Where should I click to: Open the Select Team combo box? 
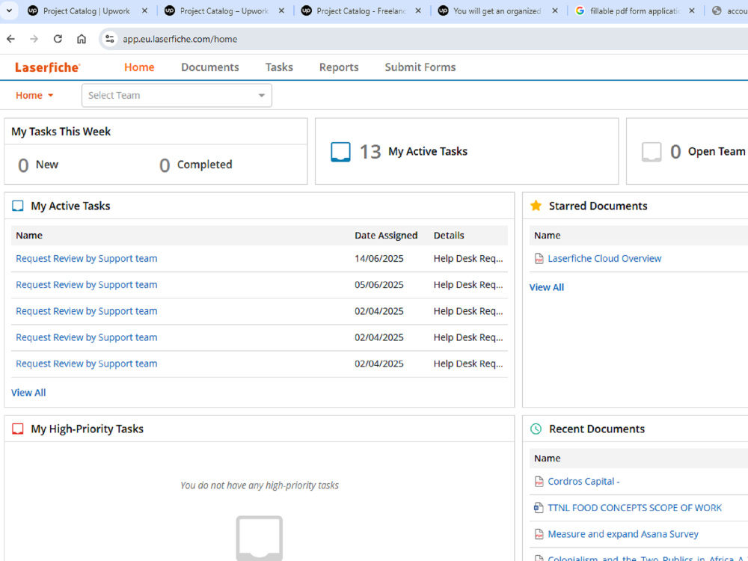(177, 96)
